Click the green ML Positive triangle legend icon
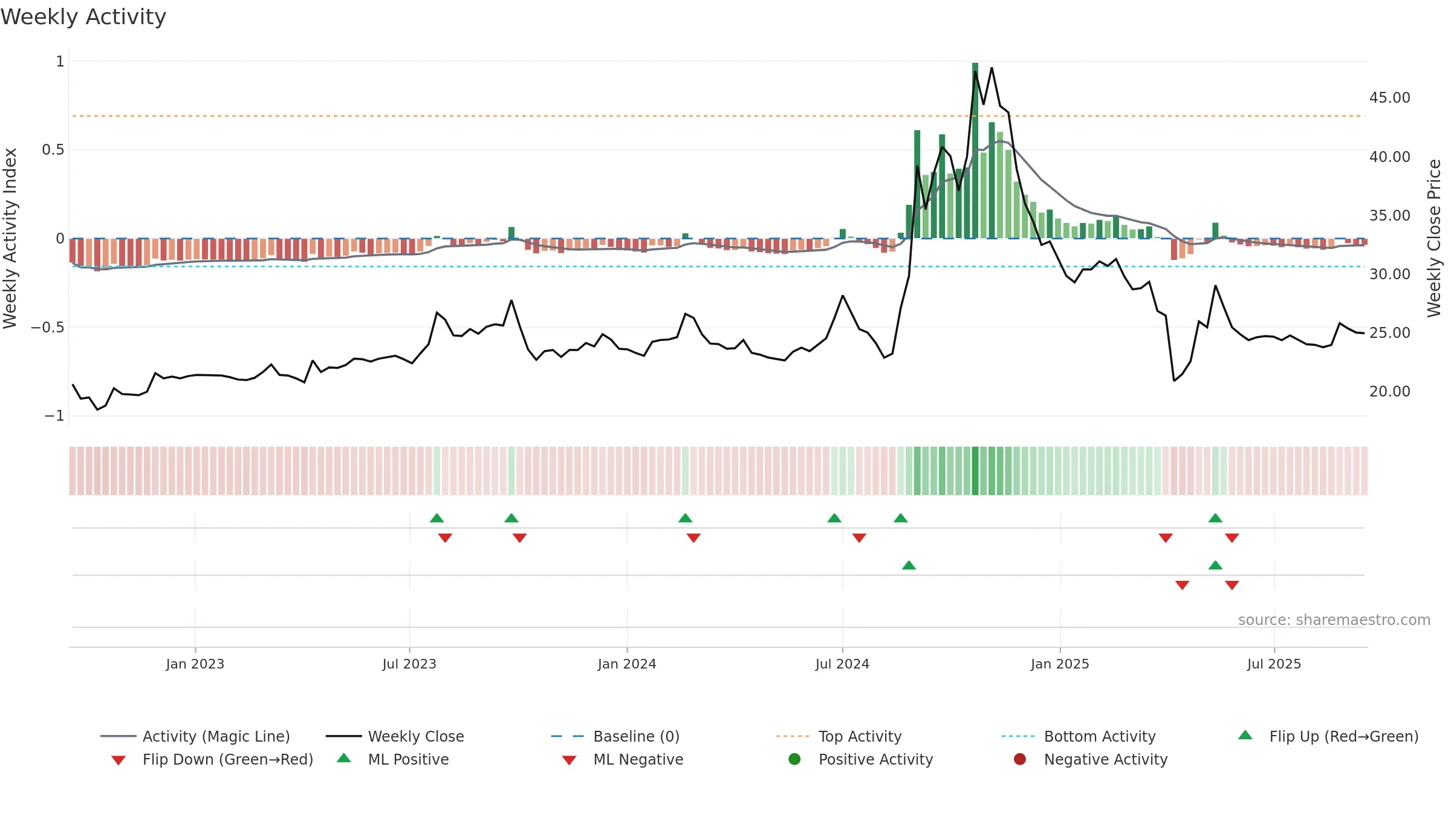This screenshot has width=1451, height=816. tap(344, 758)
